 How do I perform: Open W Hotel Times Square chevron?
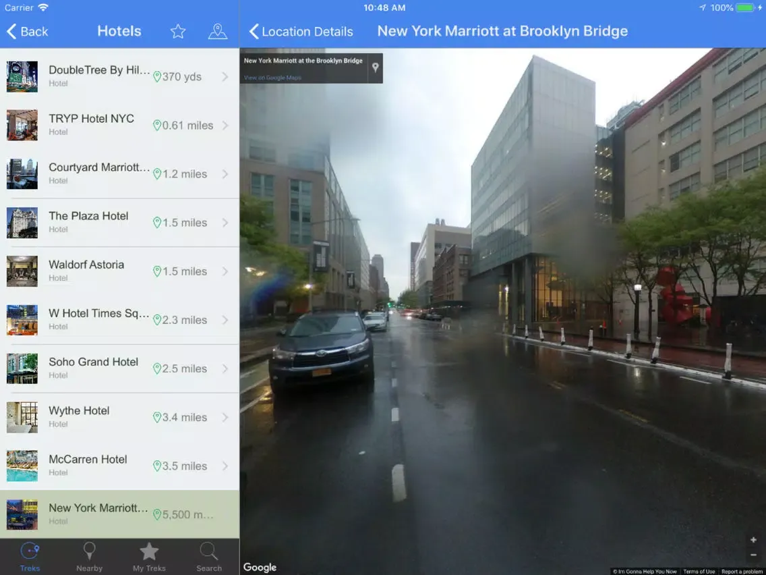click(225, 320)
